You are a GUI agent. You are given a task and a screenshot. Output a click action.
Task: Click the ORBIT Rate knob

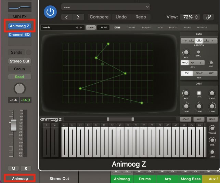(186, 93)
